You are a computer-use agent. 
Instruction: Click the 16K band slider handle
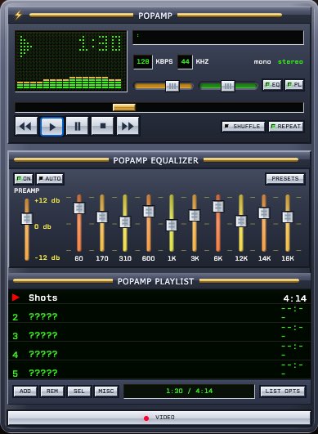click(288, 217)
